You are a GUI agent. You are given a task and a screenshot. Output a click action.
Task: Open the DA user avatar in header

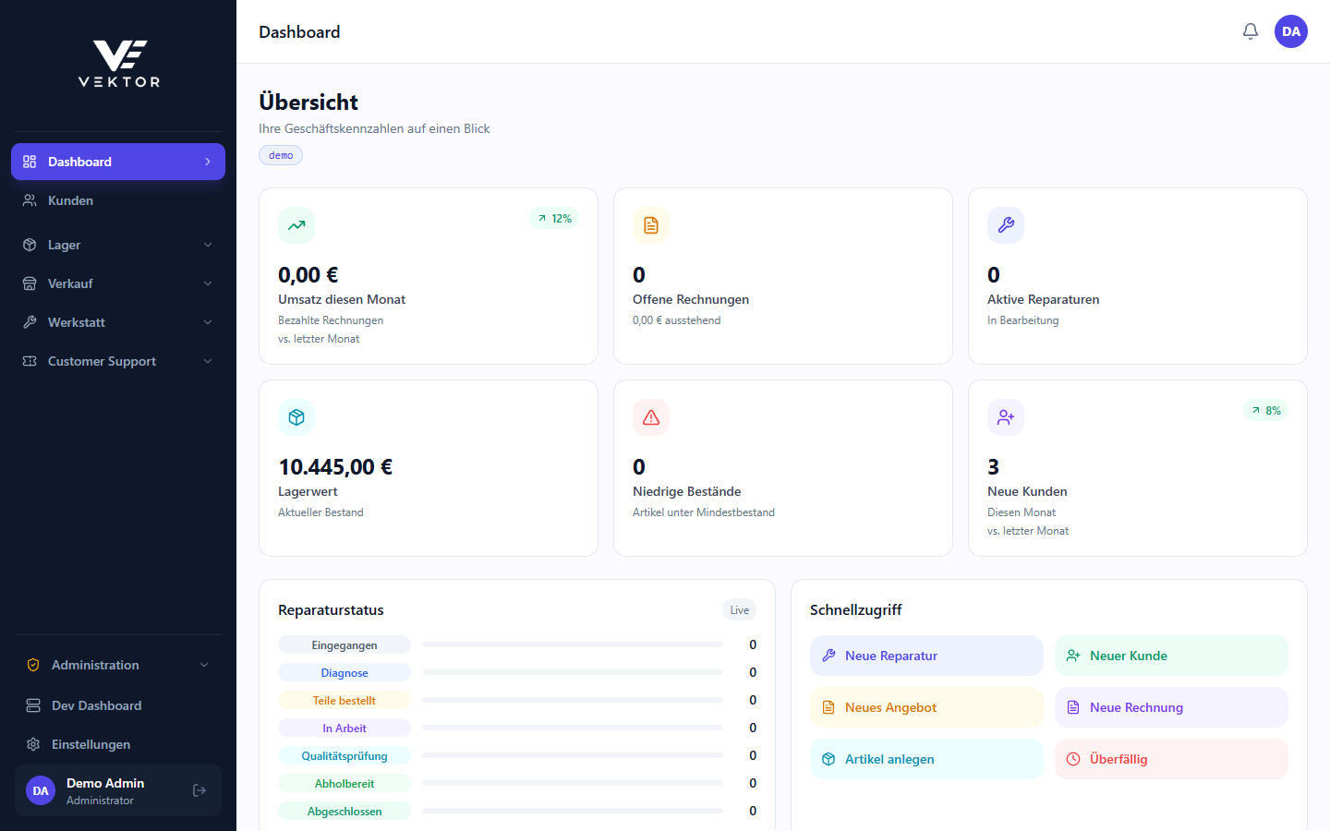pyautogui.click(x=1291, y=31)
